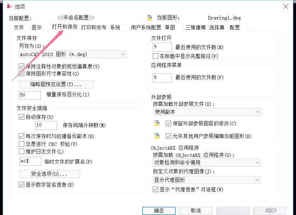The height and width of the screenshot is (215, 296).
Task: Click 文件打开 最近使用的文件数(N) field
Action: click(162, 47)
